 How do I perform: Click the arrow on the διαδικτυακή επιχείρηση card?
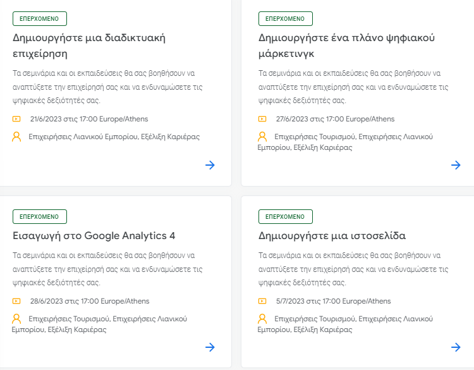pyautogui.click(x=210, y=165)
